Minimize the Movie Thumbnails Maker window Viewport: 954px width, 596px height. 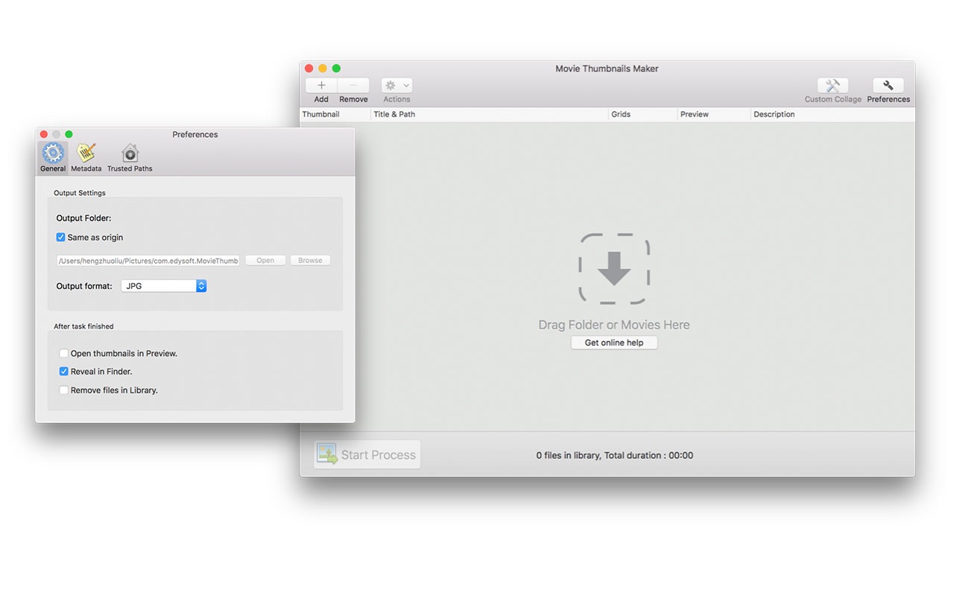[x=323, y=69]
